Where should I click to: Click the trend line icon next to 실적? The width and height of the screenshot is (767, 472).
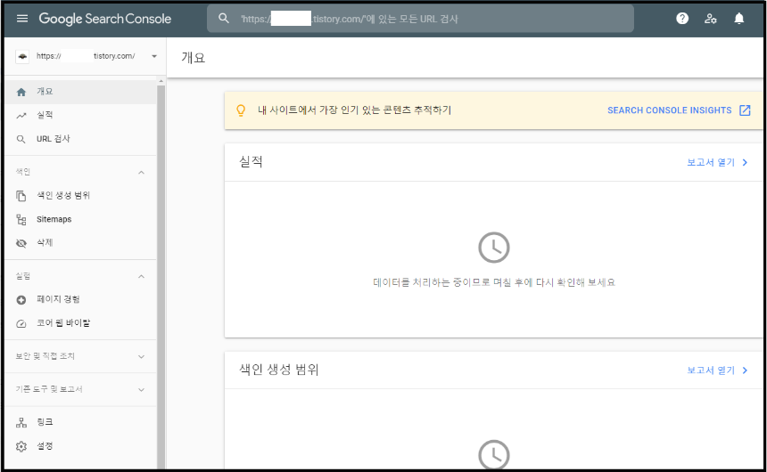point(21,116)
